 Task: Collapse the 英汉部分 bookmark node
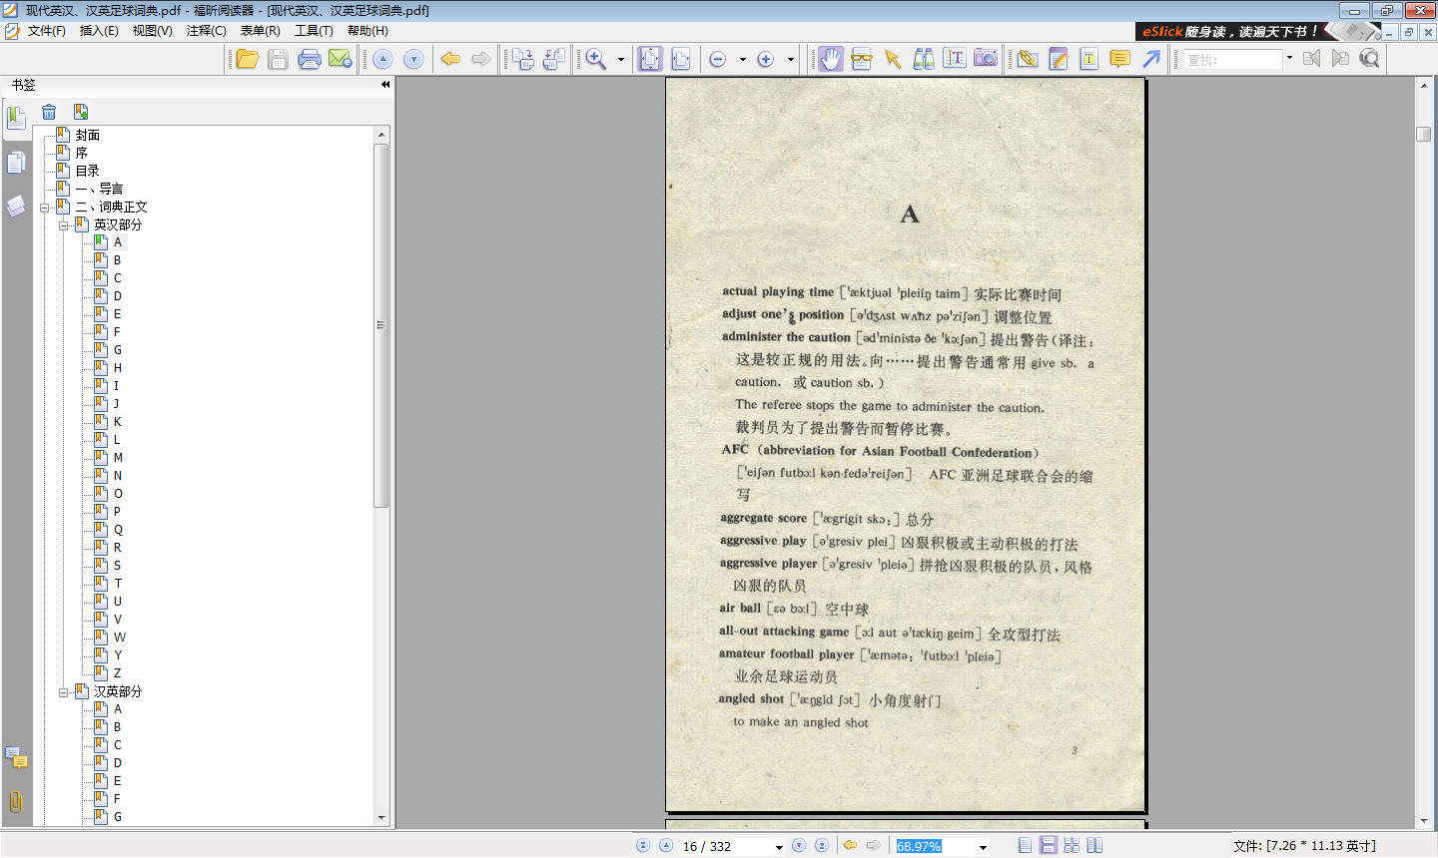(63, 225)
